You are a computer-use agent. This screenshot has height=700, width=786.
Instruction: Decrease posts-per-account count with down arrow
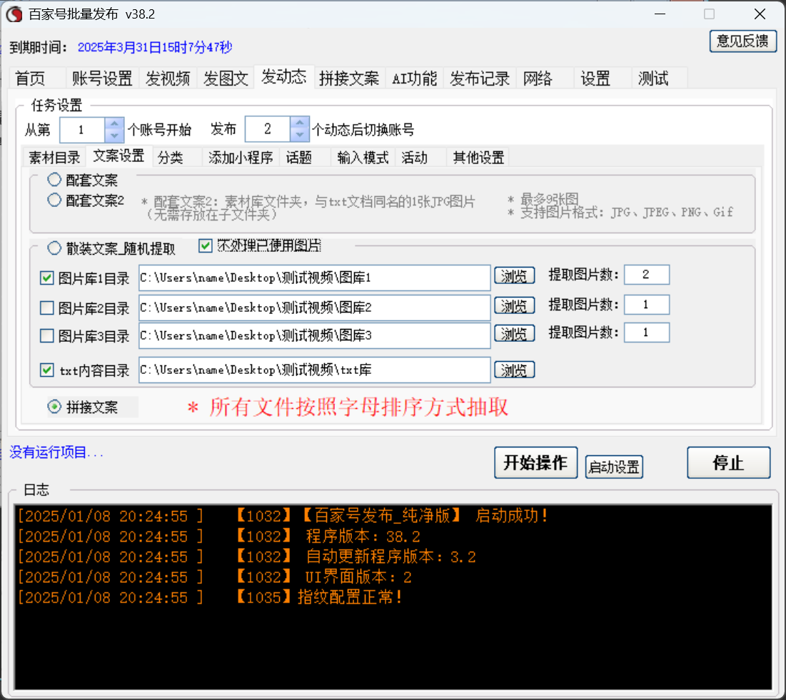tap(300, 136)
